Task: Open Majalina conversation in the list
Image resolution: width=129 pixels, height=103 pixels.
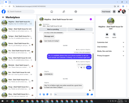Action: click(x=17, y=23)
